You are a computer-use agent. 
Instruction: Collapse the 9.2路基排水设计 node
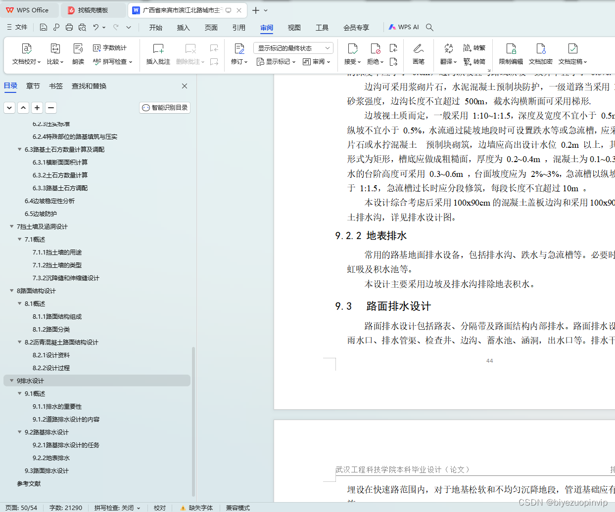(x=20, y=432)
